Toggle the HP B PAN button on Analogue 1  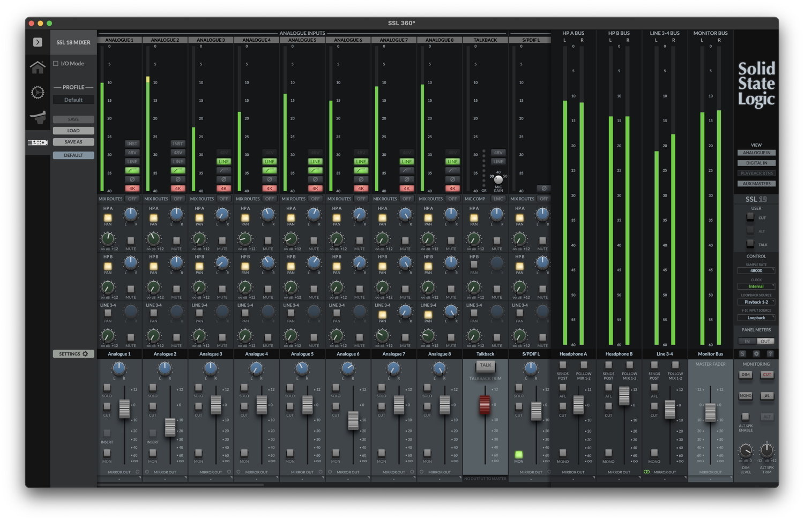pyautogui.click(x=108, y=266)
